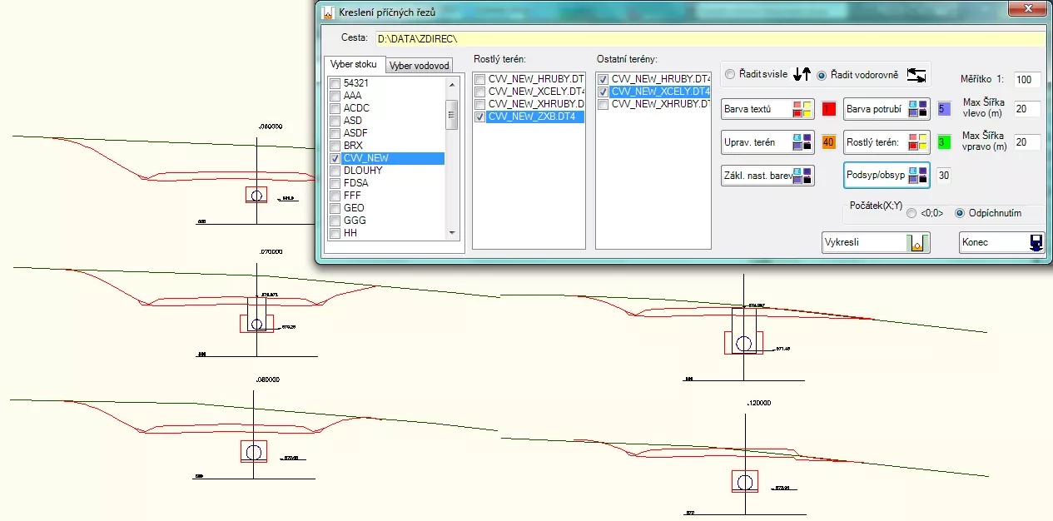1053x521 pixels.
Task: Click the Barva textů palette icon
Action: tap(802, 109)
